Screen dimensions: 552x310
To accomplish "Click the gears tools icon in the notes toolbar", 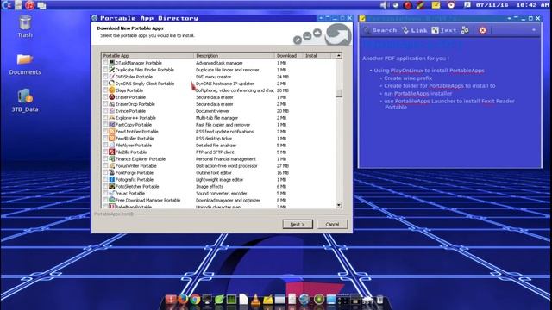I will click(465, 30).
